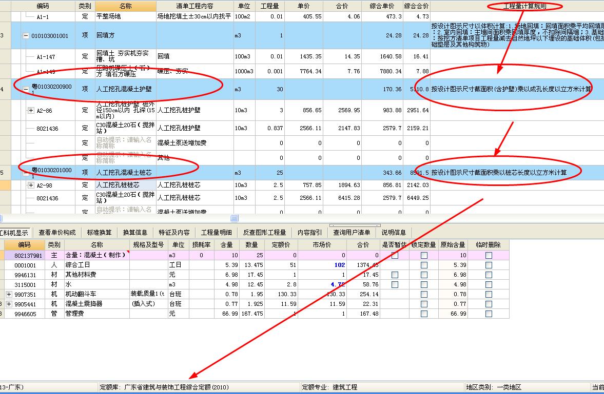Viewport: 604px width, 394px height.
Task: Click the 市场价 column header
Action: [322, 245]
